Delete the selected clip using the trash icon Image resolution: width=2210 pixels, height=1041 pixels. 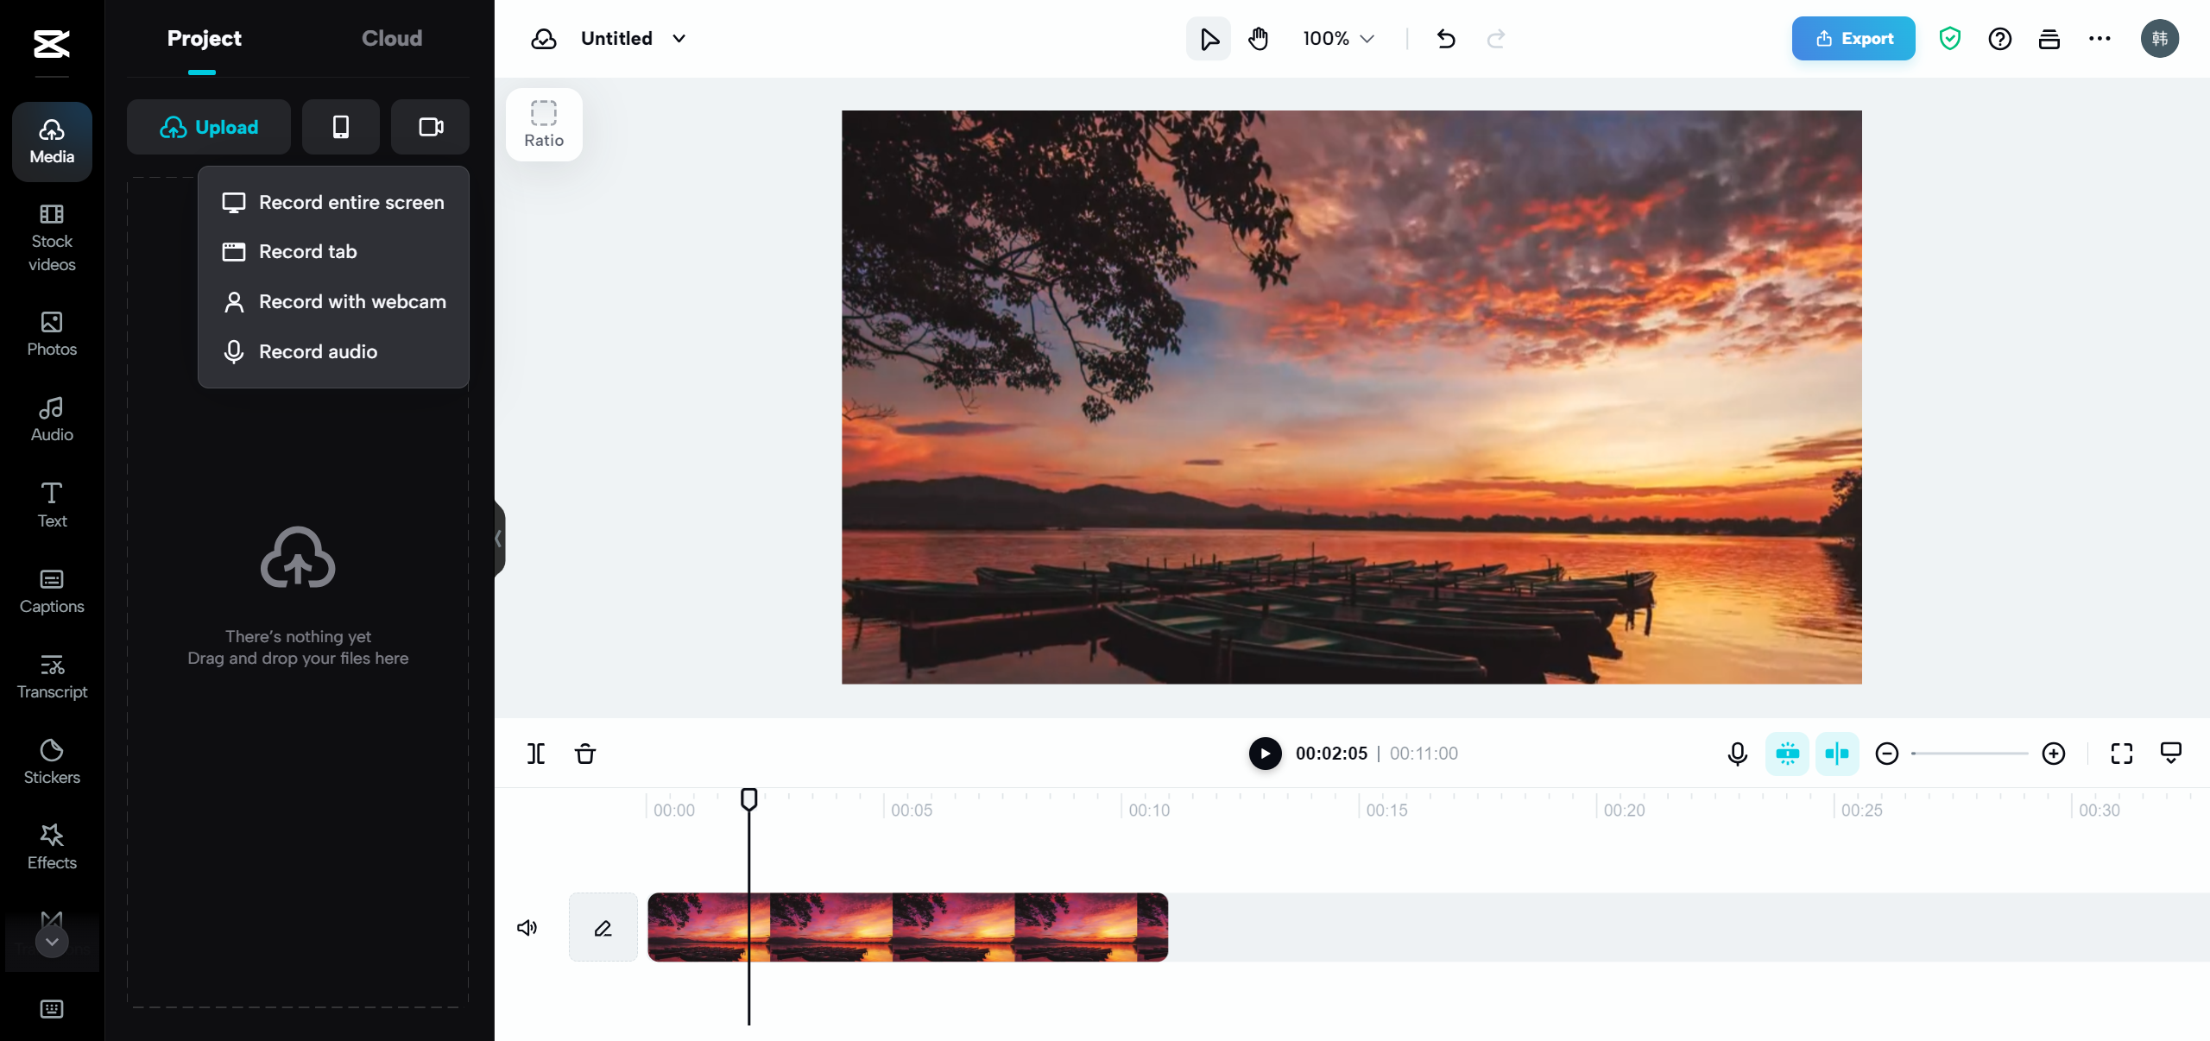[x=585, y=754]
